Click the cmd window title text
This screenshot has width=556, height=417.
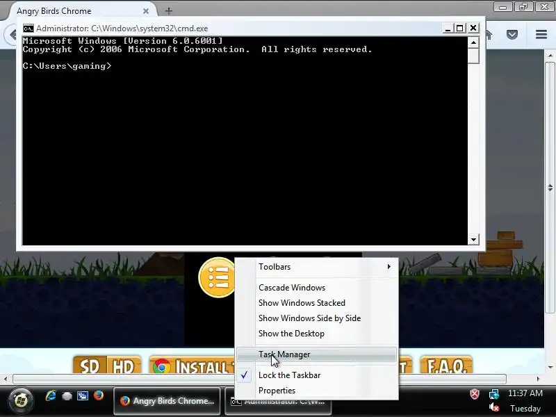tap(122, 28)
